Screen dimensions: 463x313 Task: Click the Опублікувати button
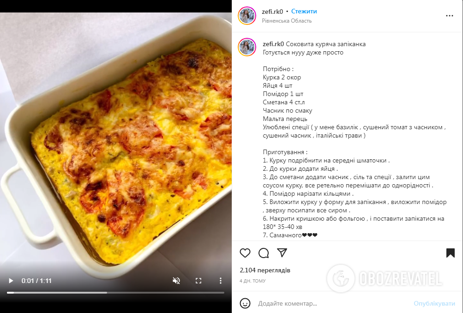coord(434,303)
